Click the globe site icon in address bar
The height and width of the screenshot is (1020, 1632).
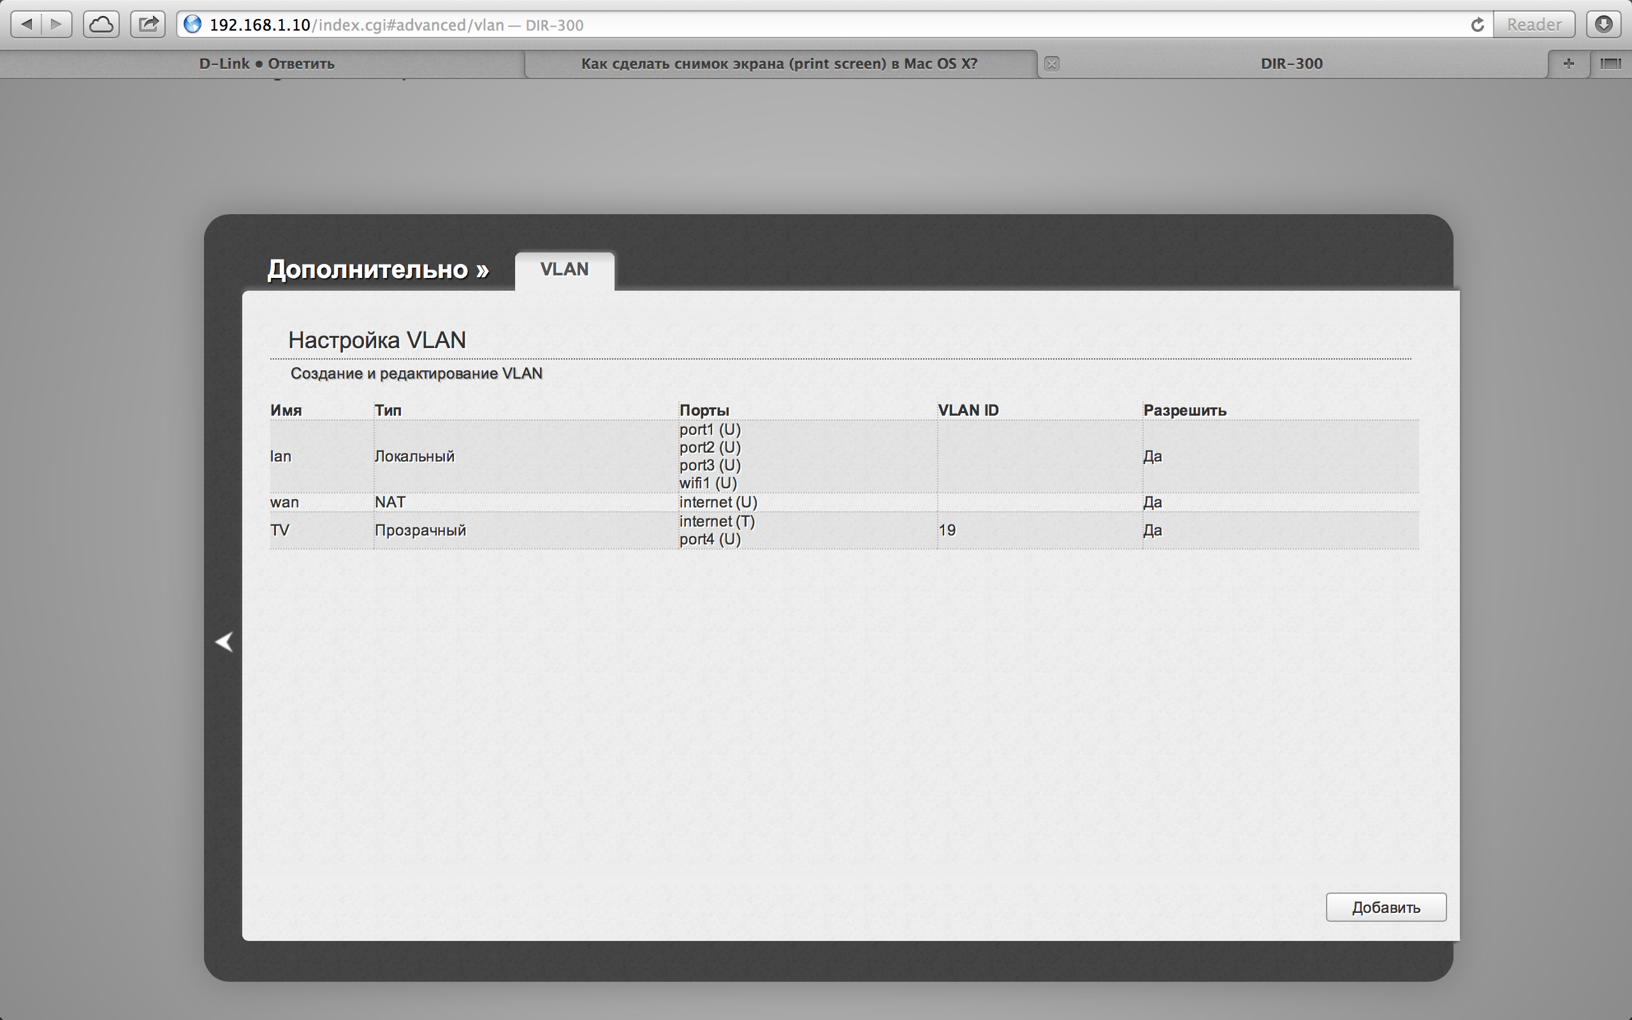coord(193,25)
